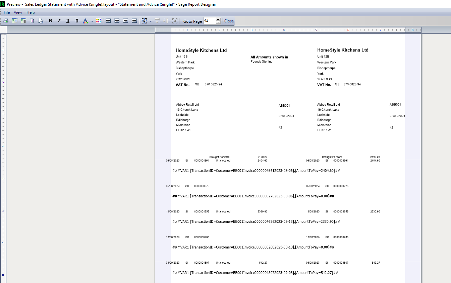
Task: Click left 'Abbey Retail Ltd' address line
Action: [x=187, y=105]
